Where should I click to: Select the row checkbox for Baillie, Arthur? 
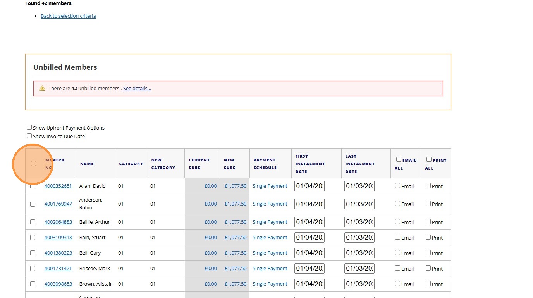[x=33, y=222]
